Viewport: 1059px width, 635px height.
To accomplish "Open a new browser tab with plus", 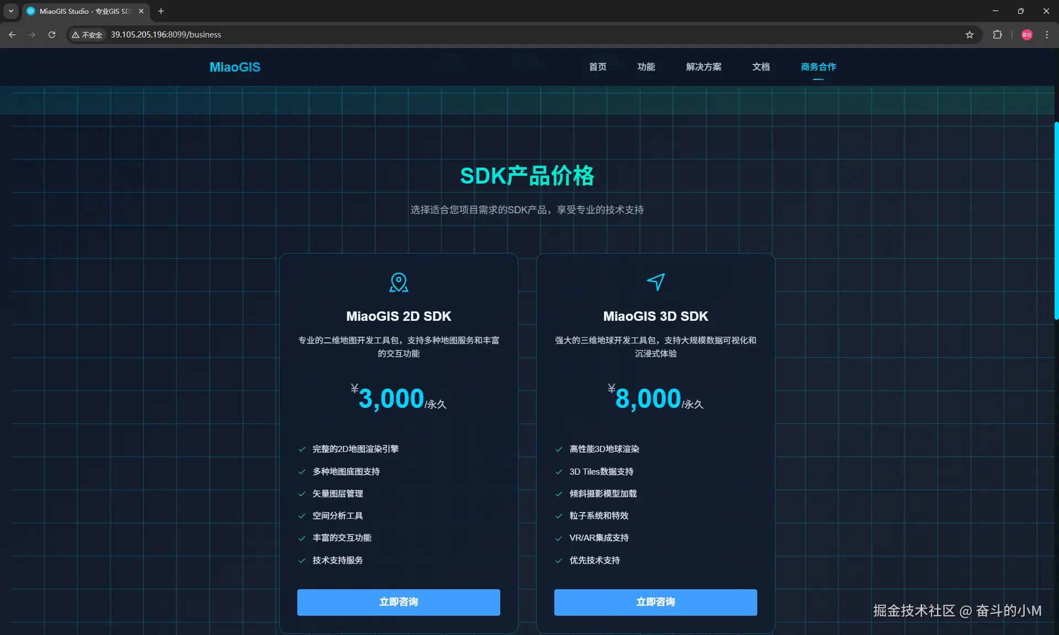I will point(161,11).
